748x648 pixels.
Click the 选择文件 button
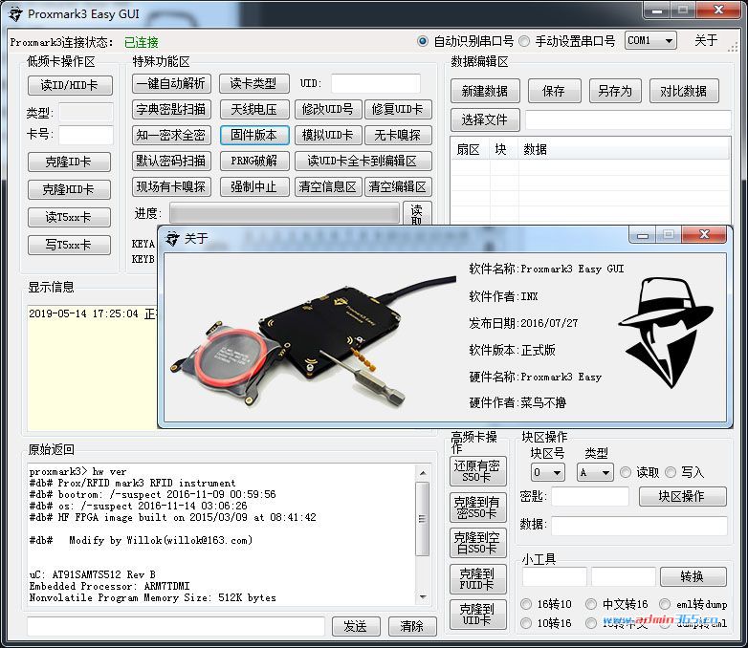485,119
